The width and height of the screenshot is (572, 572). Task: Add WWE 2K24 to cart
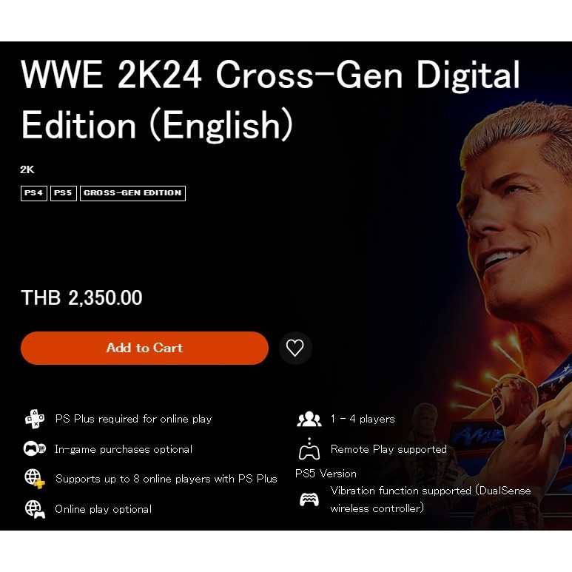click(144, 348)
